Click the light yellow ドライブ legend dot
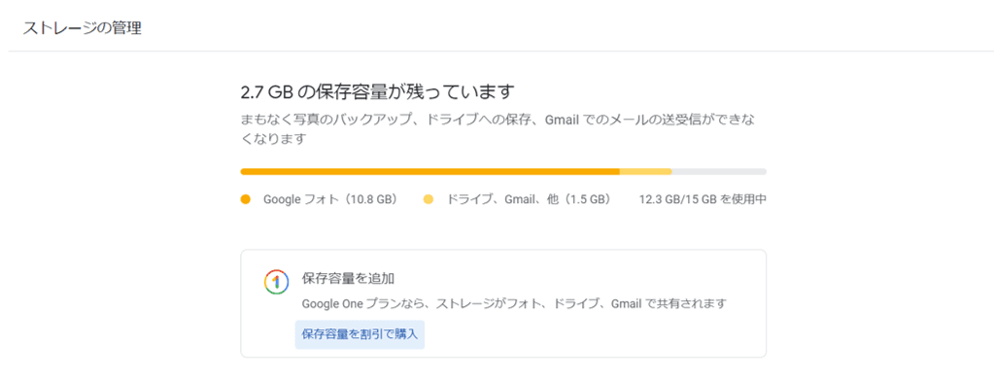Viewport: 994px width, 379px height. (428, 199)
